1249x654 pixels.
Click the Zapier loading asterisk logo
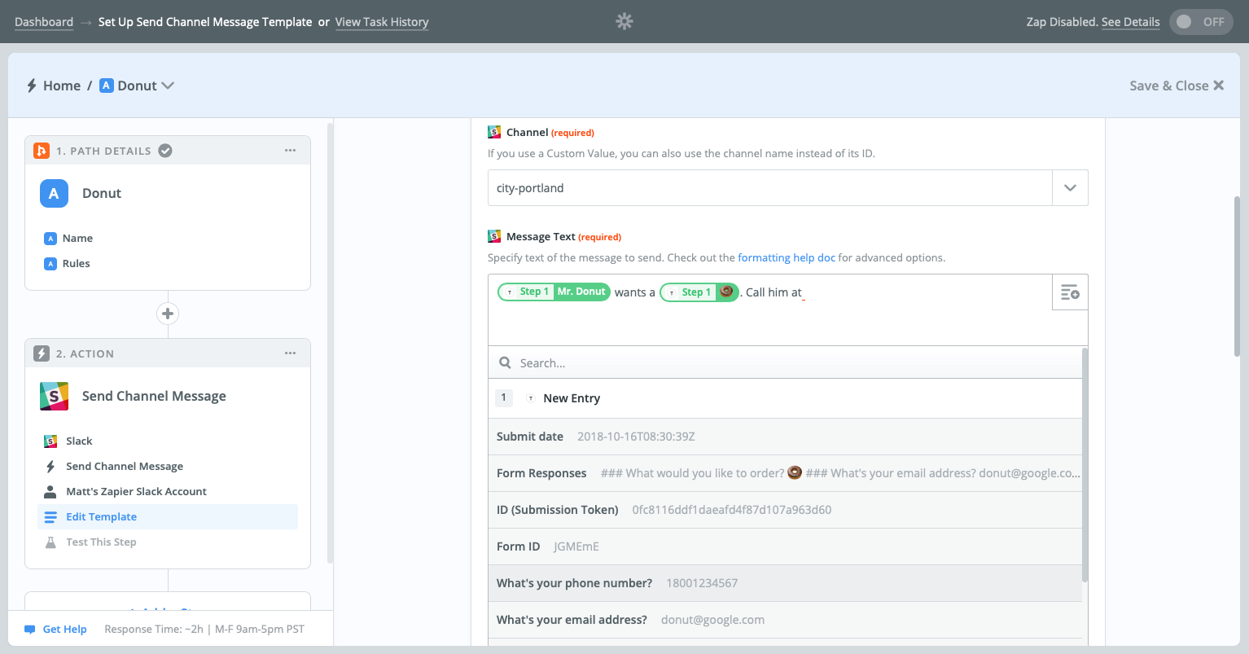click(x=624, y=21)
